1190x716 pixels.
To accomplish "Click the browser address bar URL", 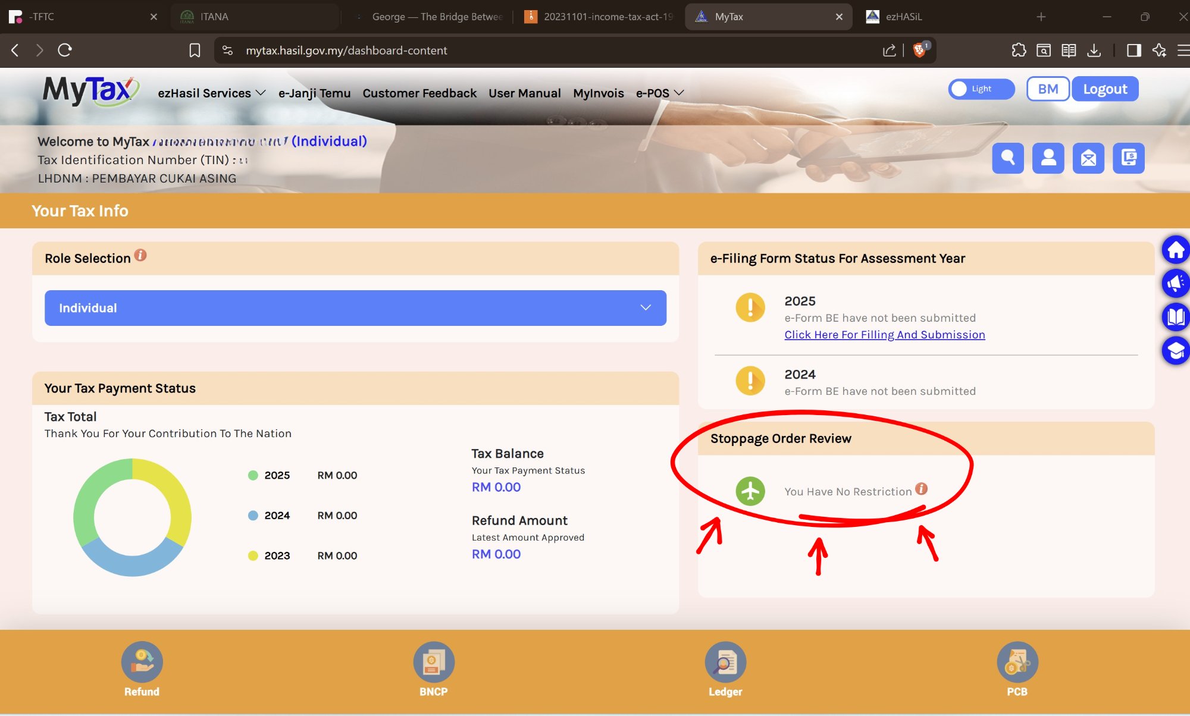I will point(346,51).
